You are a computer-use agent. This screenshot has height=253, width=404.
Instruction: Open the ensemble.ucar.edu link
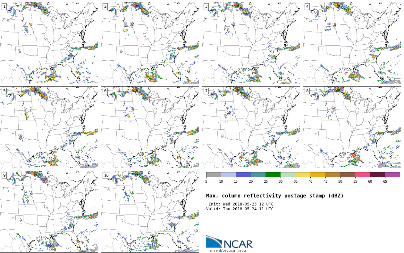(x=227, y=250)
